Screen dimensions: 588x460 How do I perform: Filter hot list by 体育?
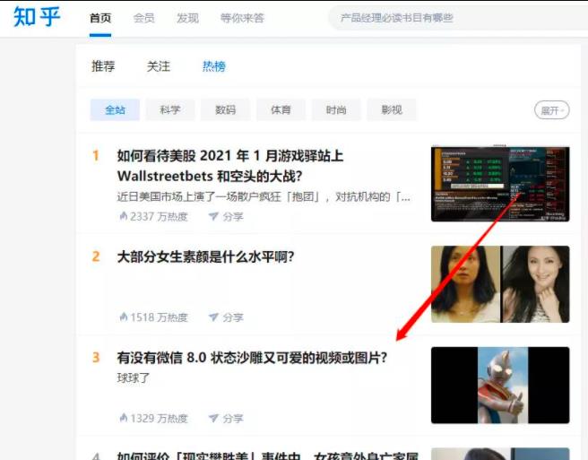click(281, 110)
